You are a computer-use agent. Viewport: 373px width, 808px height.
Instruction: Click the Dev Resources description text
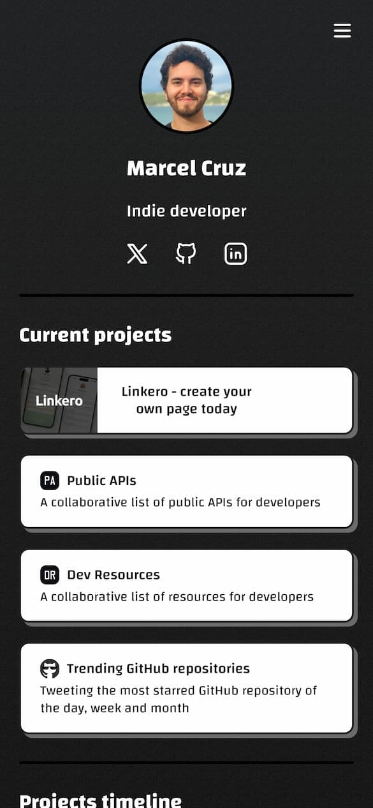pyautogui.click(x=177, y=597)
